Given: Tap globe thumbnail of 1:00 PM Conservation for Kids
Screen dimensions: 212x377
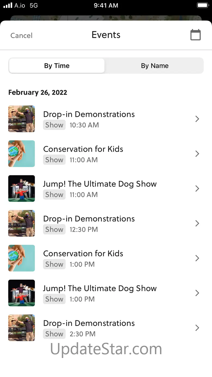Looking at the screenshot, I should tap(21, 258).
